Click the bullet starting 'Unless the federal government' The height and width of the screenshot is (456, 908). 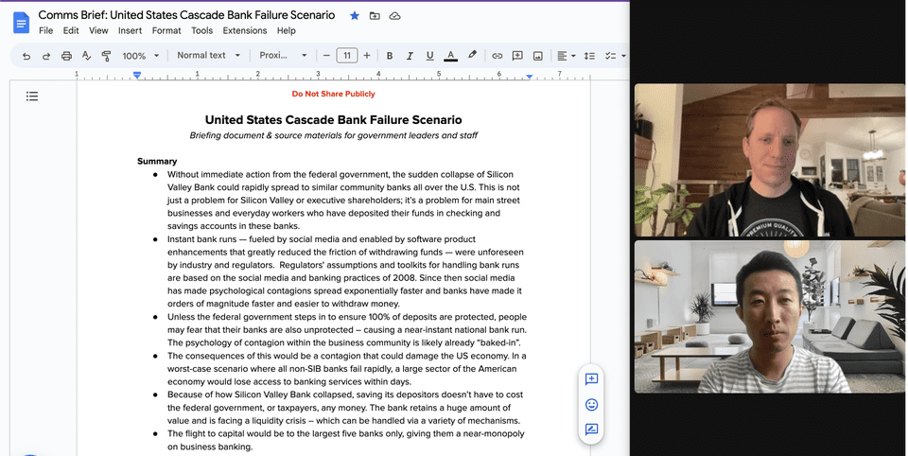347,329
